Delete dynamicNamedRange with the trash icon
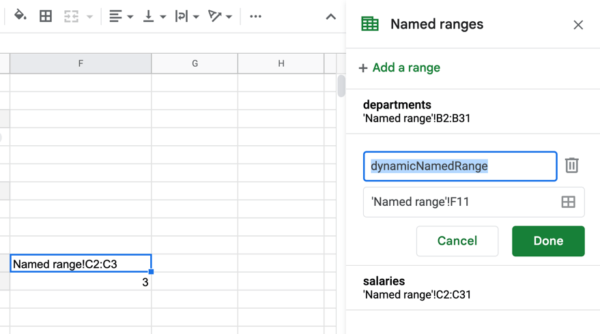 572,166
